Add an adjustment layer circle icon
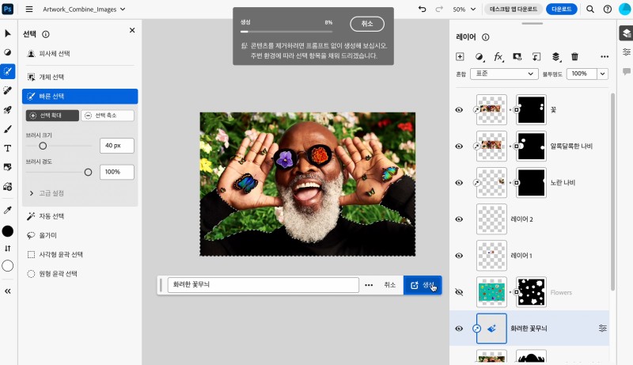The image size is (633, 365). (479, 57)
